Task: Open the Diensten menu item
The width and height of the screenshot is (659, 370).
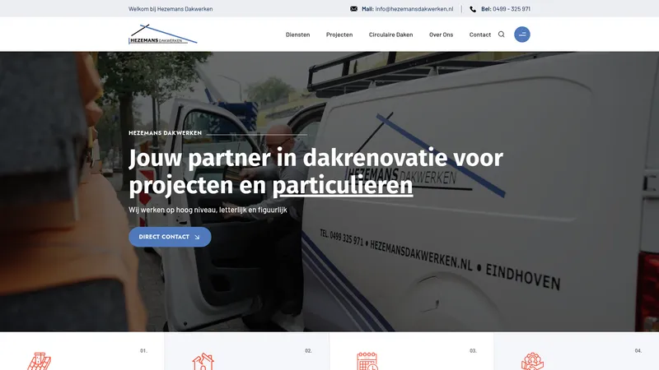Action: click(297, 35)
